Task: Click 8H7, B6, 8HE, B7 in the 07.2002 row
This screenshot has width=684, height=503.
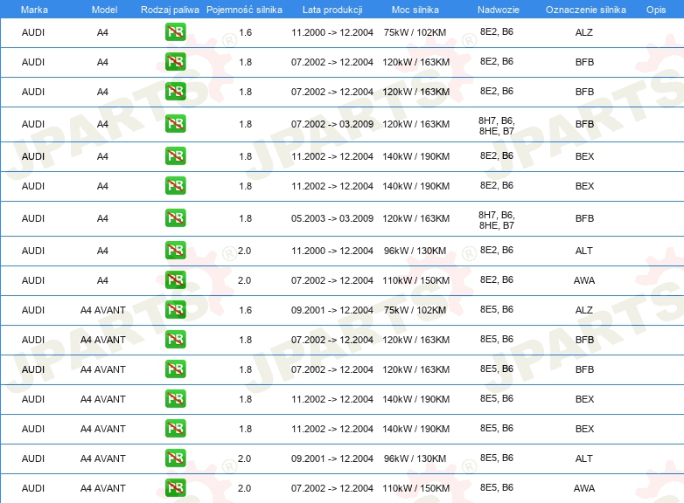Action: (x=497, y=126)
